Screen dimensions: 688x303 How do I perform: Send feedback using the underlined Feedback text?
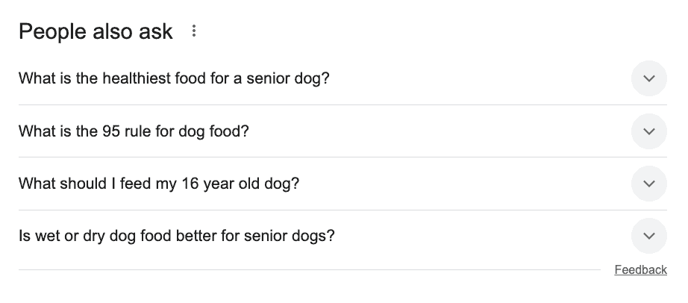coord(640,270)
